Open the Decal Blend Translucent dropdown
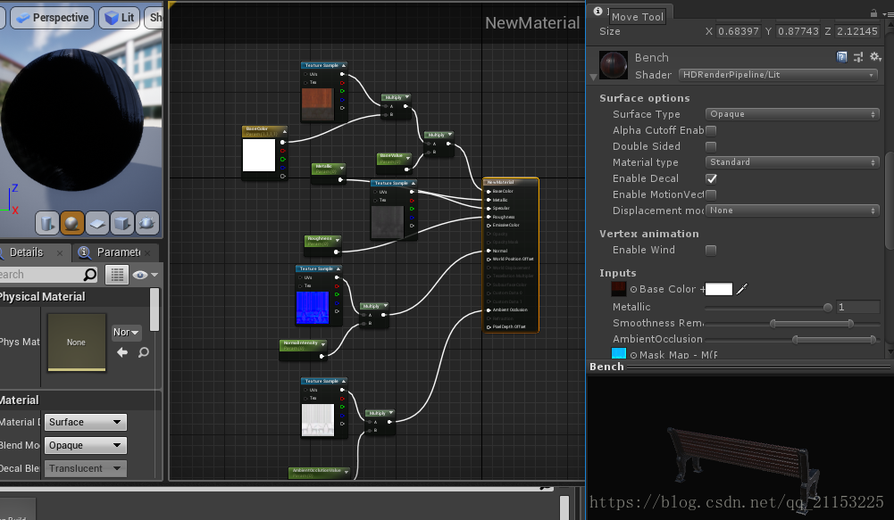 click(x=86, y=469)
